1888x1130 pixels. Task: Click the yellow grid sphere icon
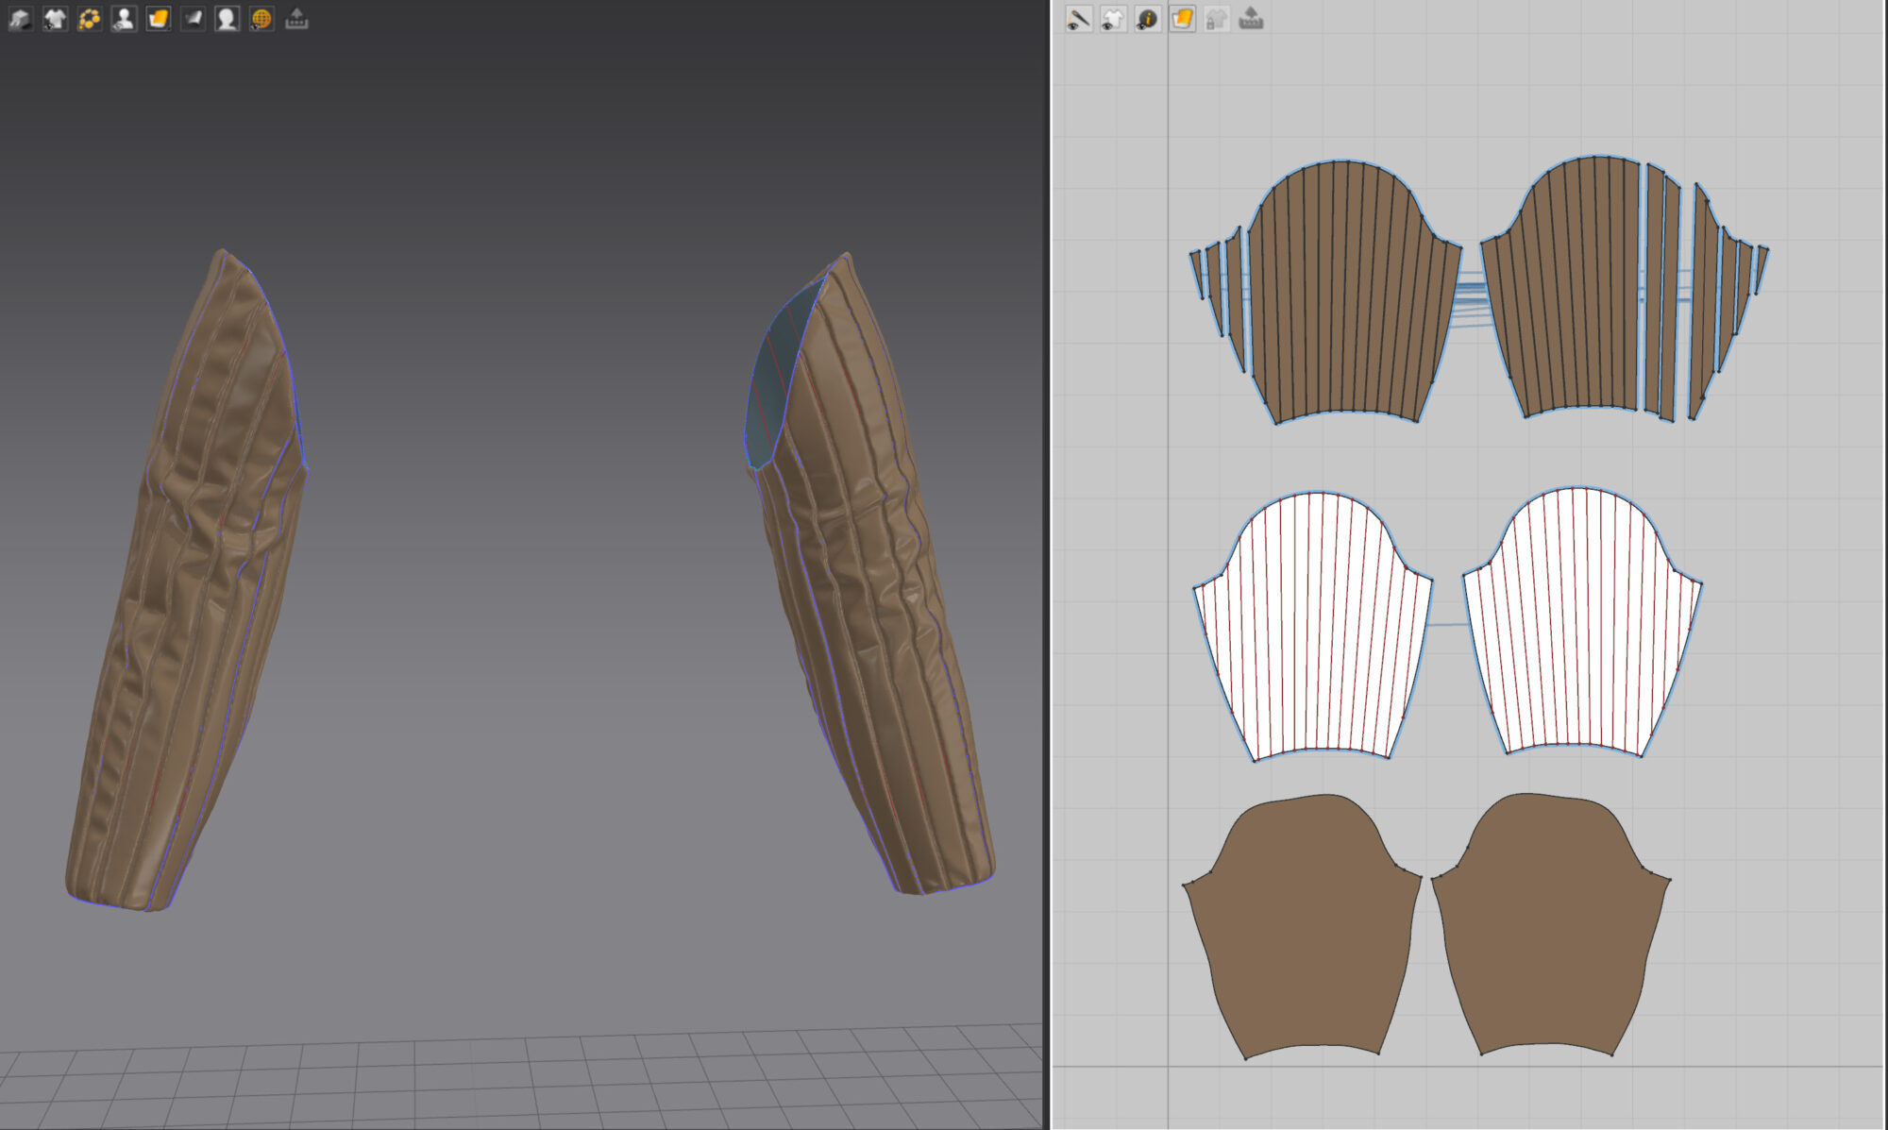pos(261,19)
